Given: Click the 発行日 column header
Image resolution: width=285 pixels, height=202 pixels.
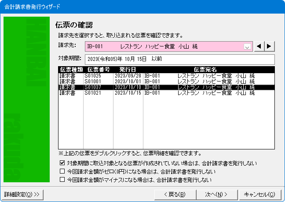Looking at the screenshot, I should pos(128,70).
